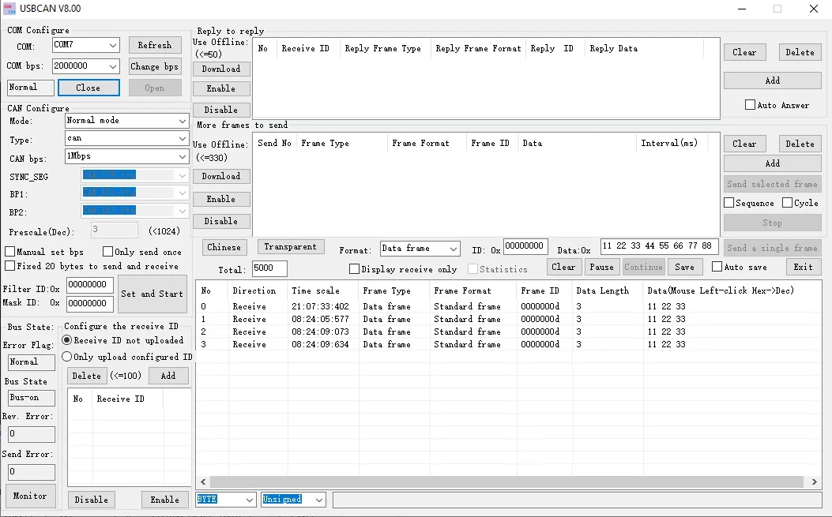Enable the Auto Answer checkbox
Screen dimensions: 832x517
pyautogui.click(x=750, y=105)
